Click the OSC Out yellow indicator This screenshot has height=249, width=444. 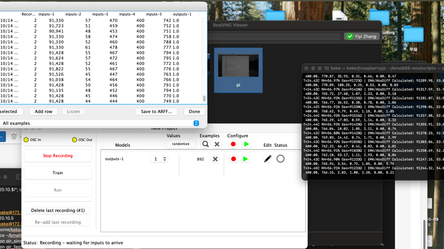tap(75, 140)
